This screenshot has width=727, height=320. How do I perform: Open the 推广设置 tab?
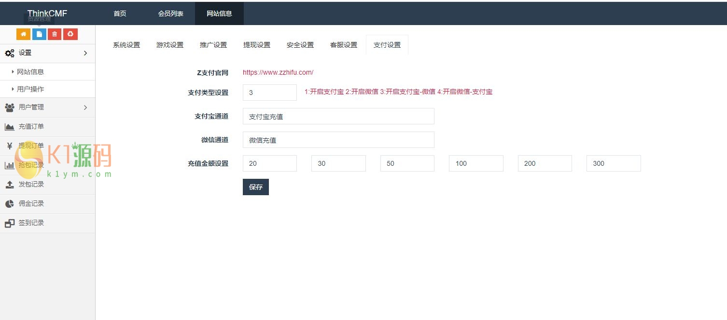pyautogui.click(x=213, y=45)
